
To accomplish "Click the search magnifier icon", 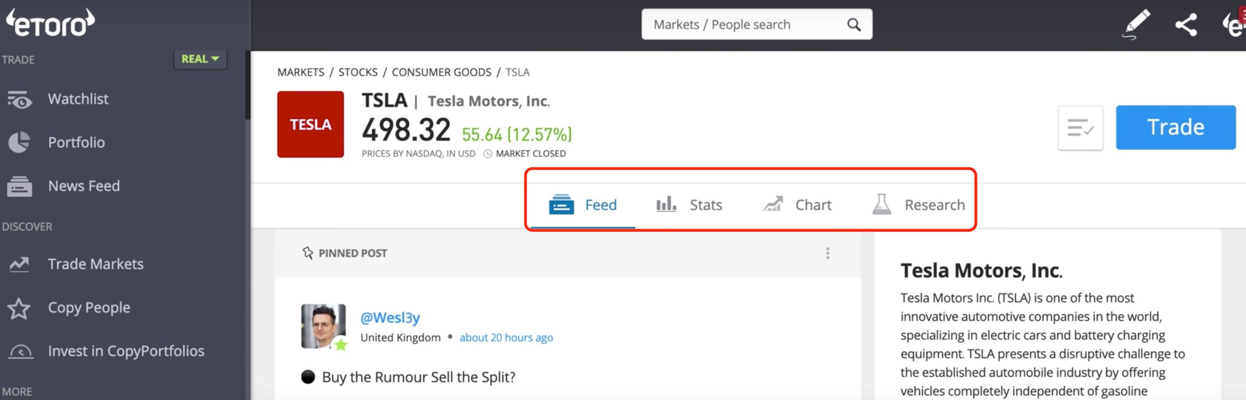I will tap(854, 25).
